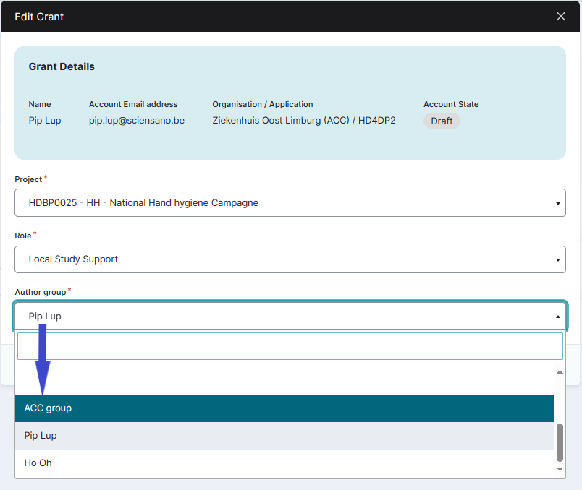Click scroll-up arrow in options list

560,372
